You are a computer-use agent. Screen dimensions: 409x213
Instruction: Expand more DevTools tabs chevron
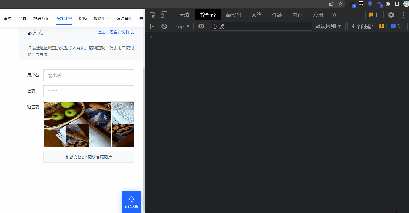(334, 15)
